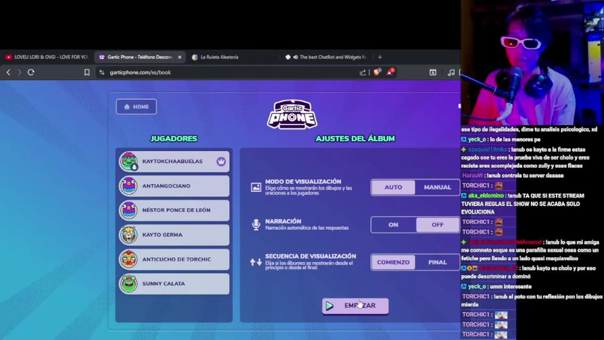Open the Brave Shields lion icon

click(376, 72)
